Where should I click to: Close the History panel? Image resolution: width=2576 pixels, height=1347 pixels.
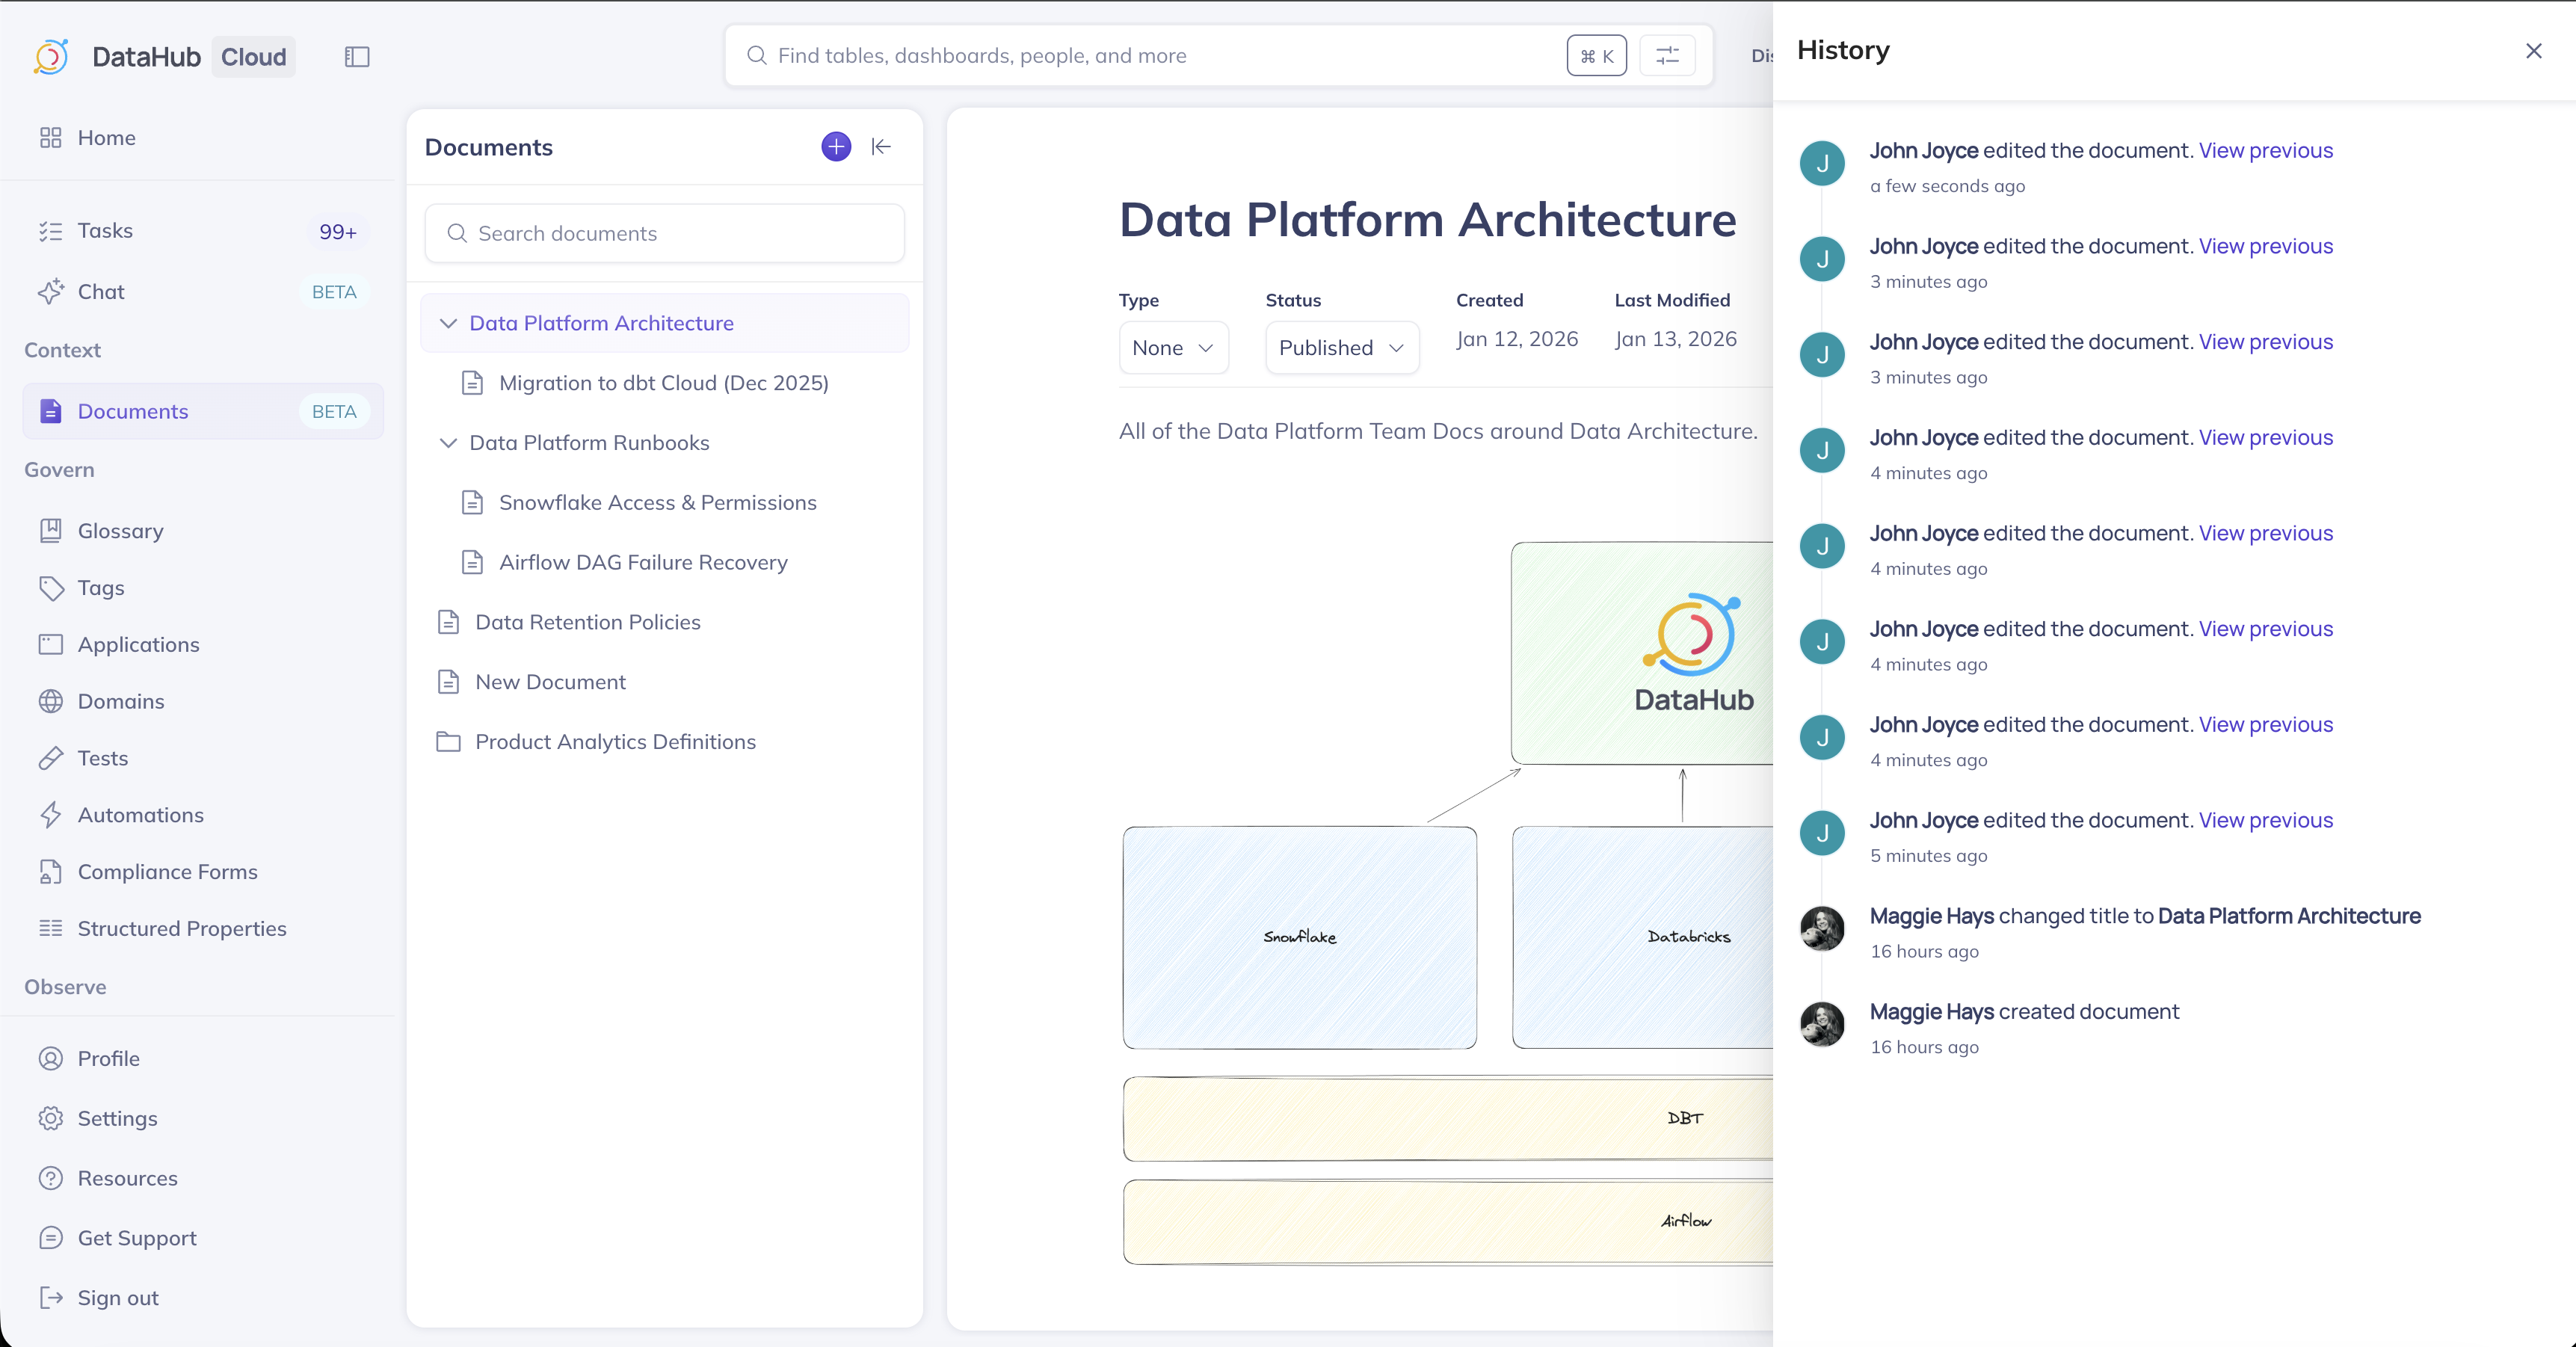pyautogui.click(x=2533, y=51)
